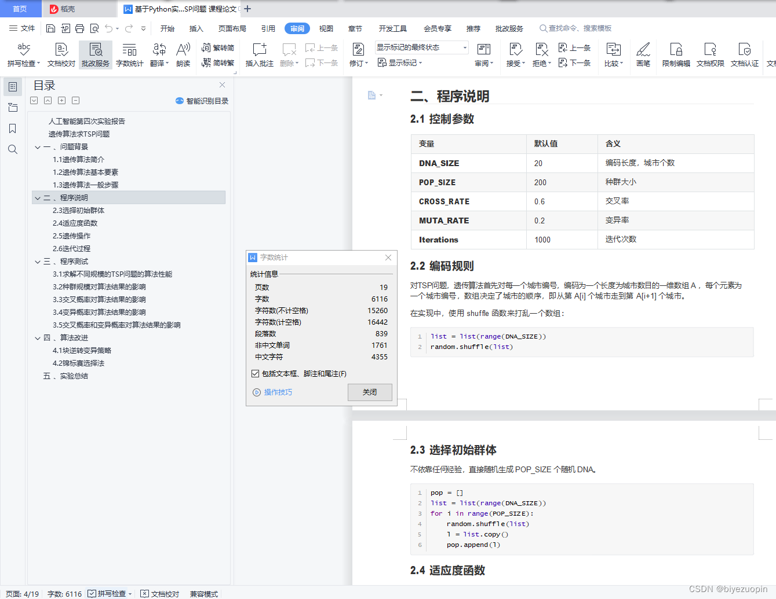Collapse the 三、程序测试 outline section

tap(38, 262)
